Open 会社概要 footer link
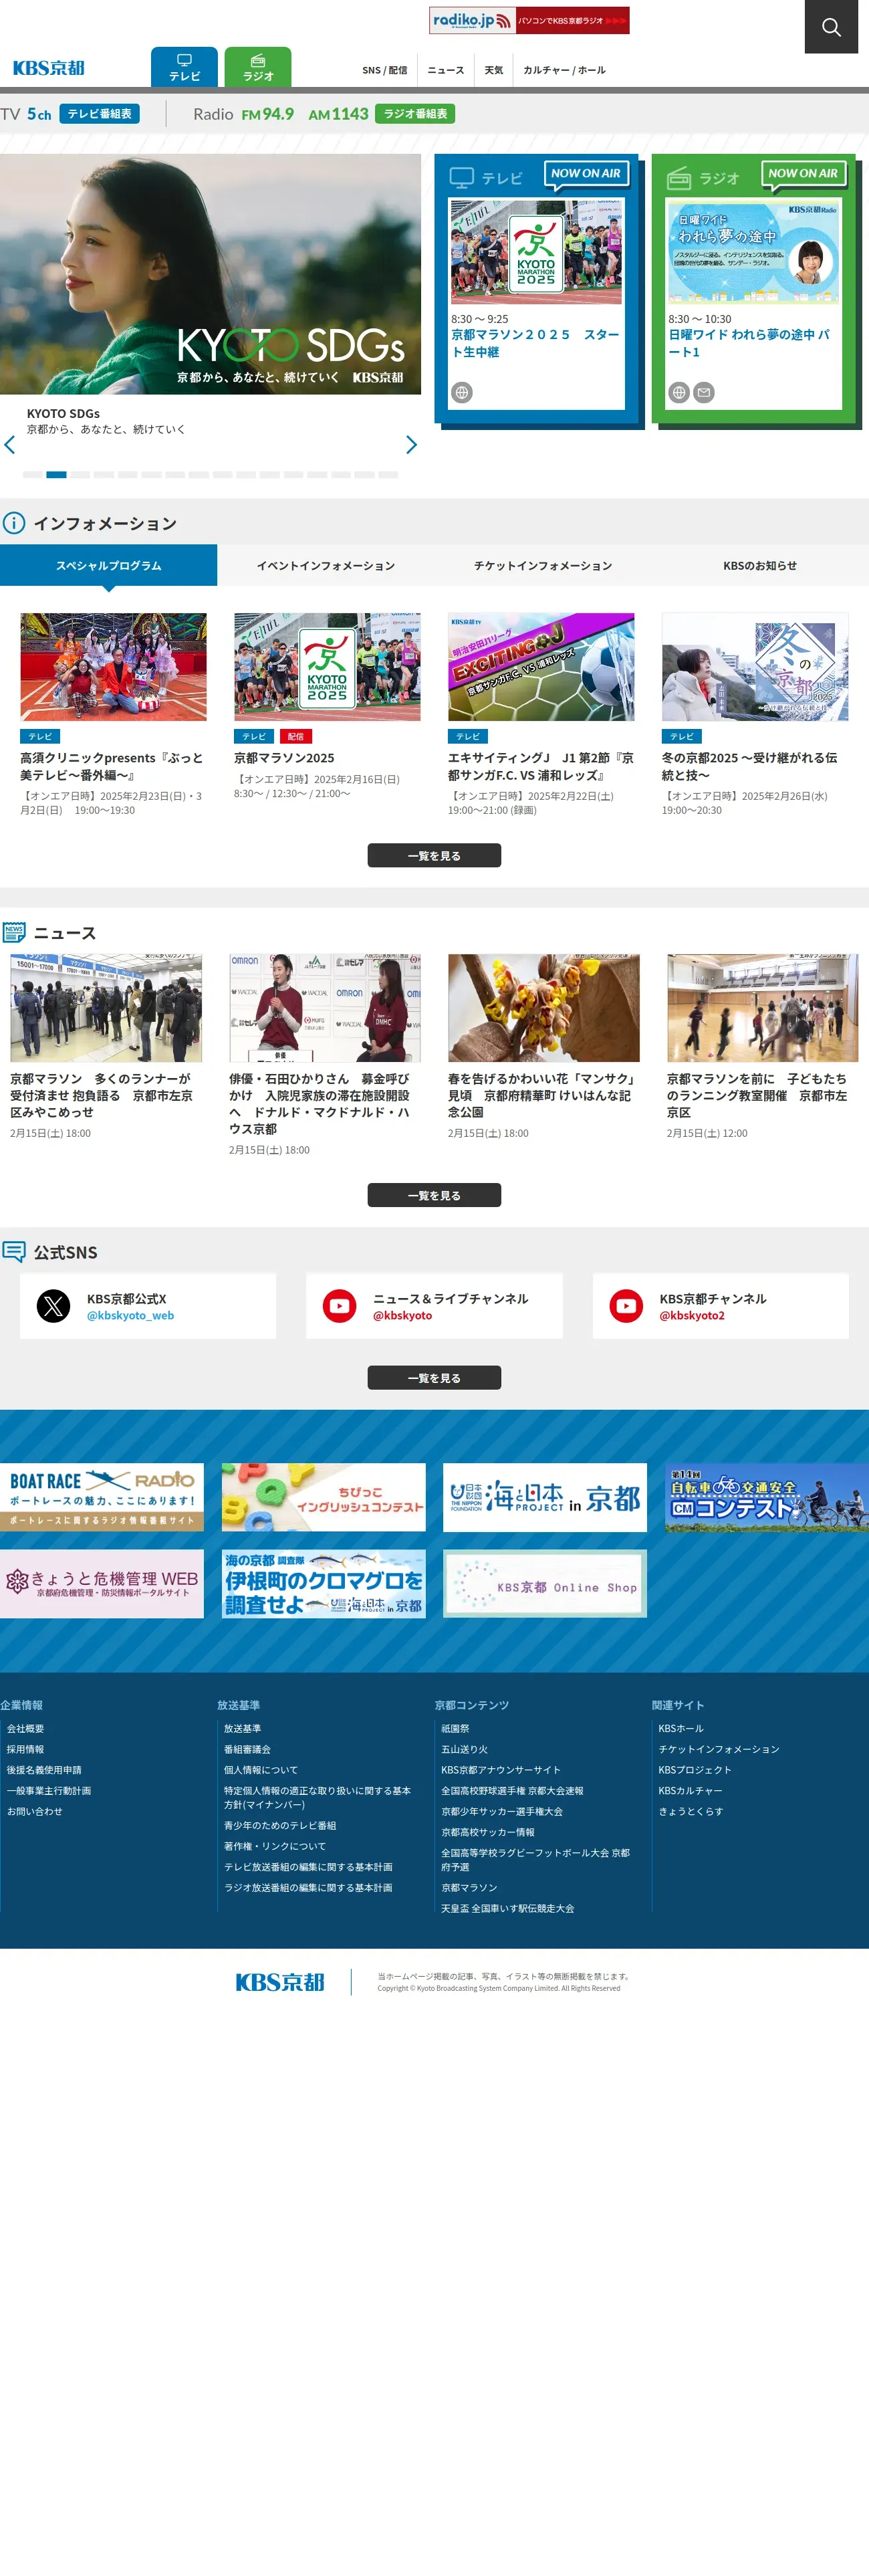The height and width of the screenshot is (2576, 869). pyautogui.click(x=26, y=1728)
